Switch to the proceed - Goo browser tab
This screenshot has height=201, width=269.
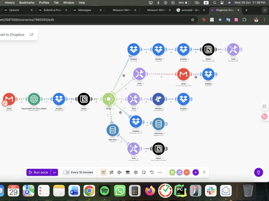tap(190, 10)
